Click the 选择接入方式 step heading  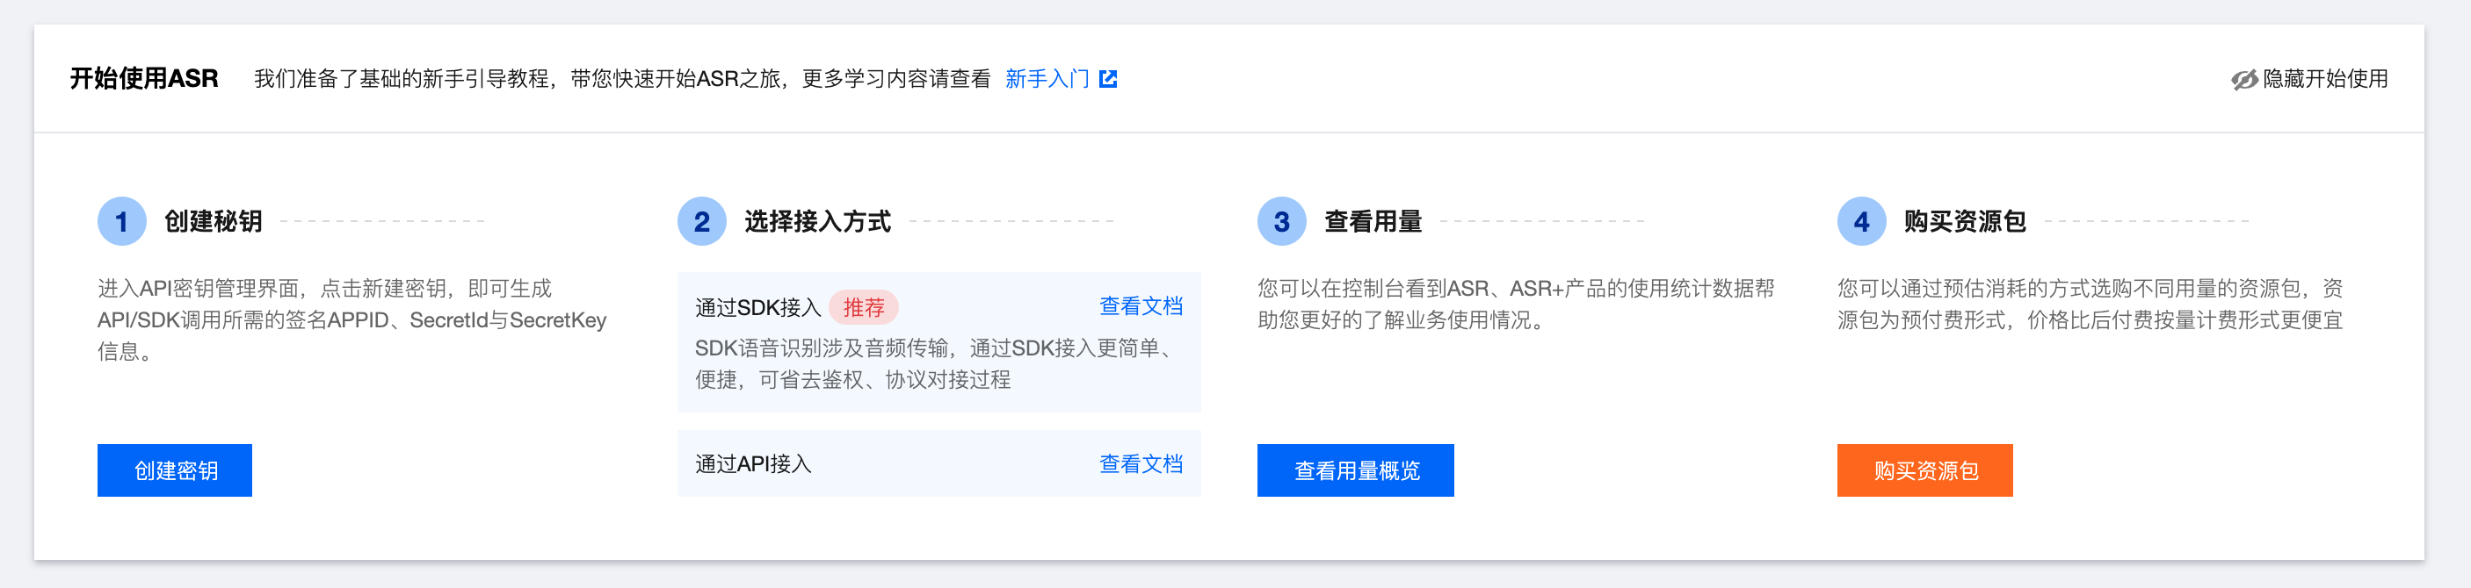pyautogui.click(x=817, y=221)
